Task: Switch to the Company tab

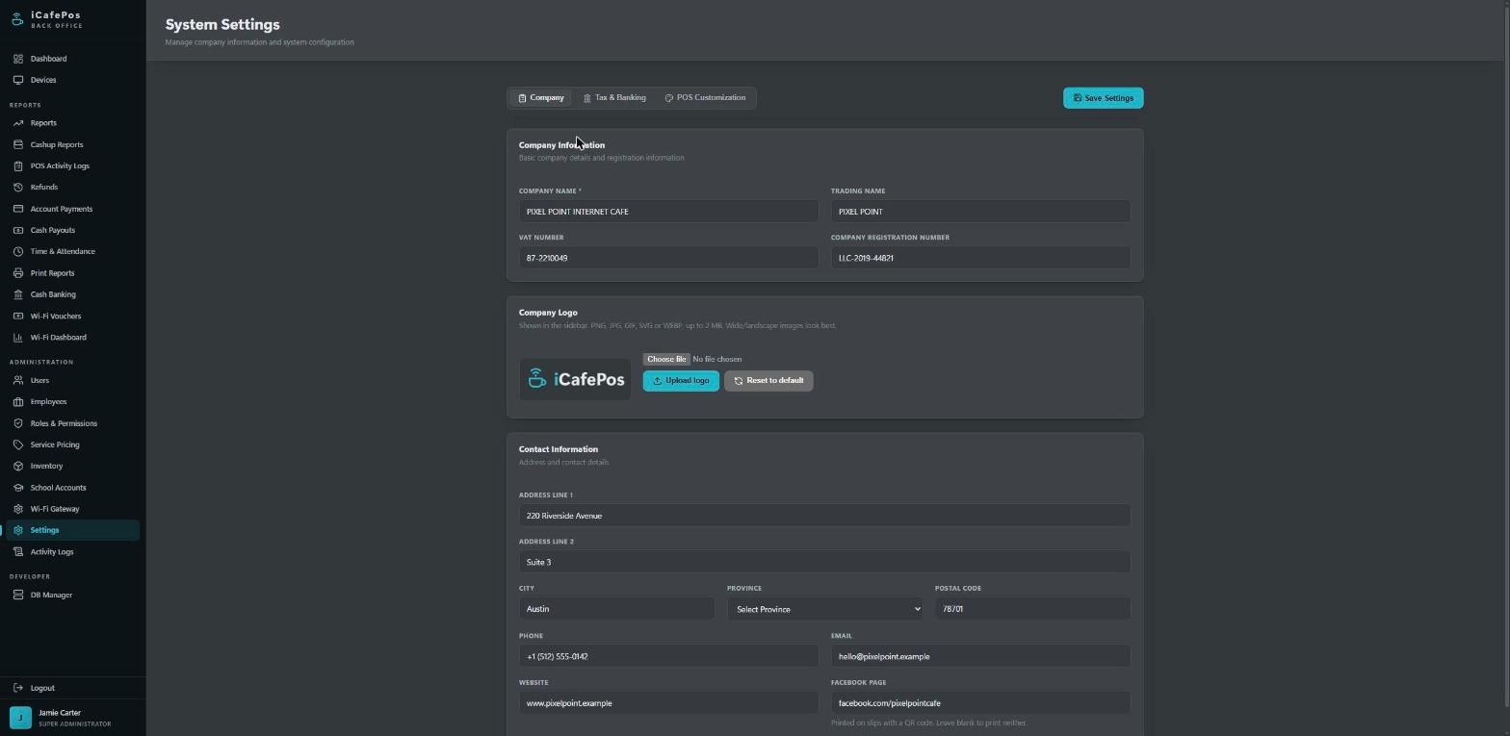Action: 541,97
